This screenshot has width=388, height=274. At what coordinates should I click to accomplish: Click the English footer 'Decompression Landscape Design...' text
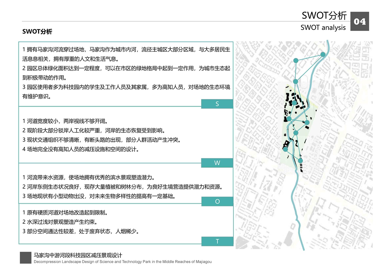(123, 262)
